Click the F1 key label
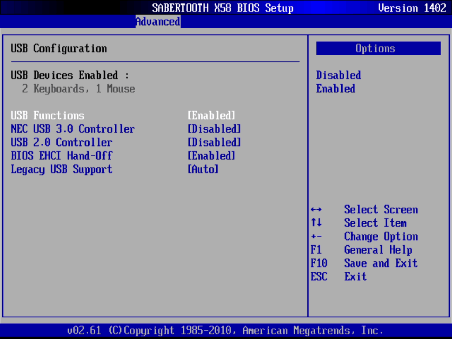452x339 pixels. 316,250
